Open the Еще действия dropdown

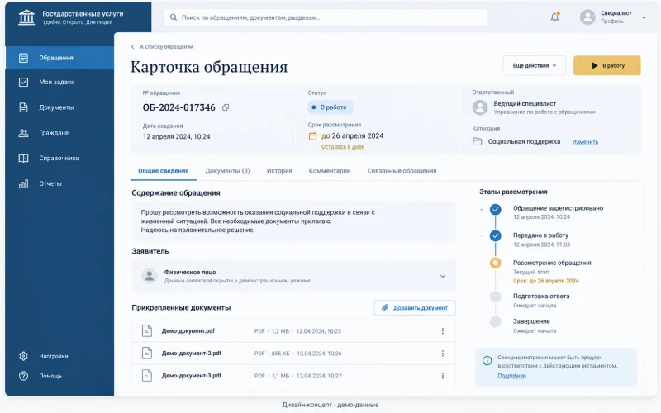click(534, 66)
